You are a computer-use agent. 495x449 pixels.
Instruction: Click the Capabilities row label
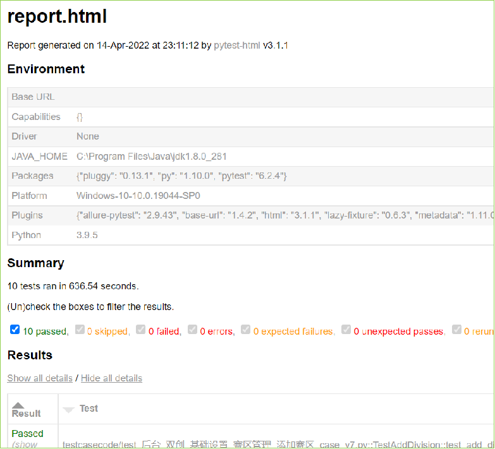[36, 117]
